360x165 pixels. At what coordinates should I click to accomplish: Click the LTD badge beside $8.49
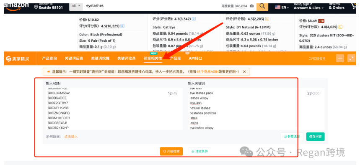pos(321,21)
